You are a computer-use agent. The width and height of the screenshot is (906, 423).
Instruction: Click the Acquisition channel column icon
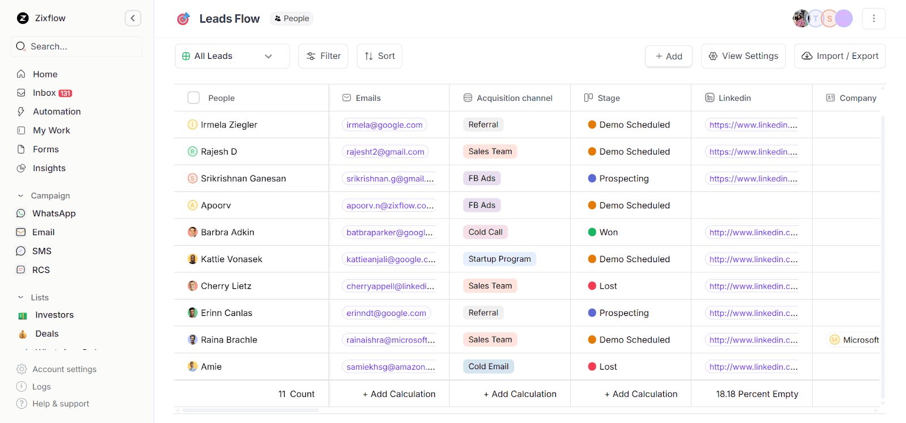coord(468,98)
